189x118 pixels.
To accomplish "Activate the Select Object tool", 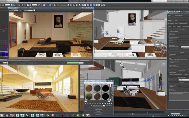I will tap(12, 5).
